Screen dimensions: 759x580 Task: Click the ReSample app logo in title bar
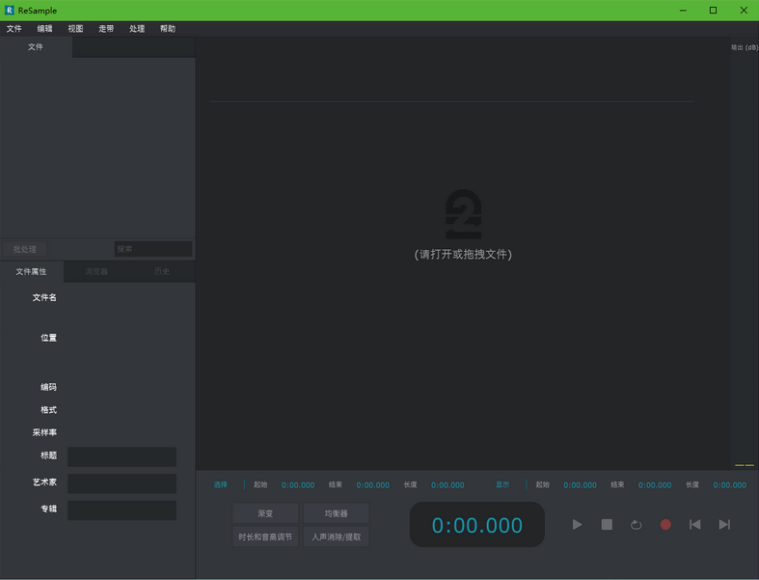(x=10, y=11)
